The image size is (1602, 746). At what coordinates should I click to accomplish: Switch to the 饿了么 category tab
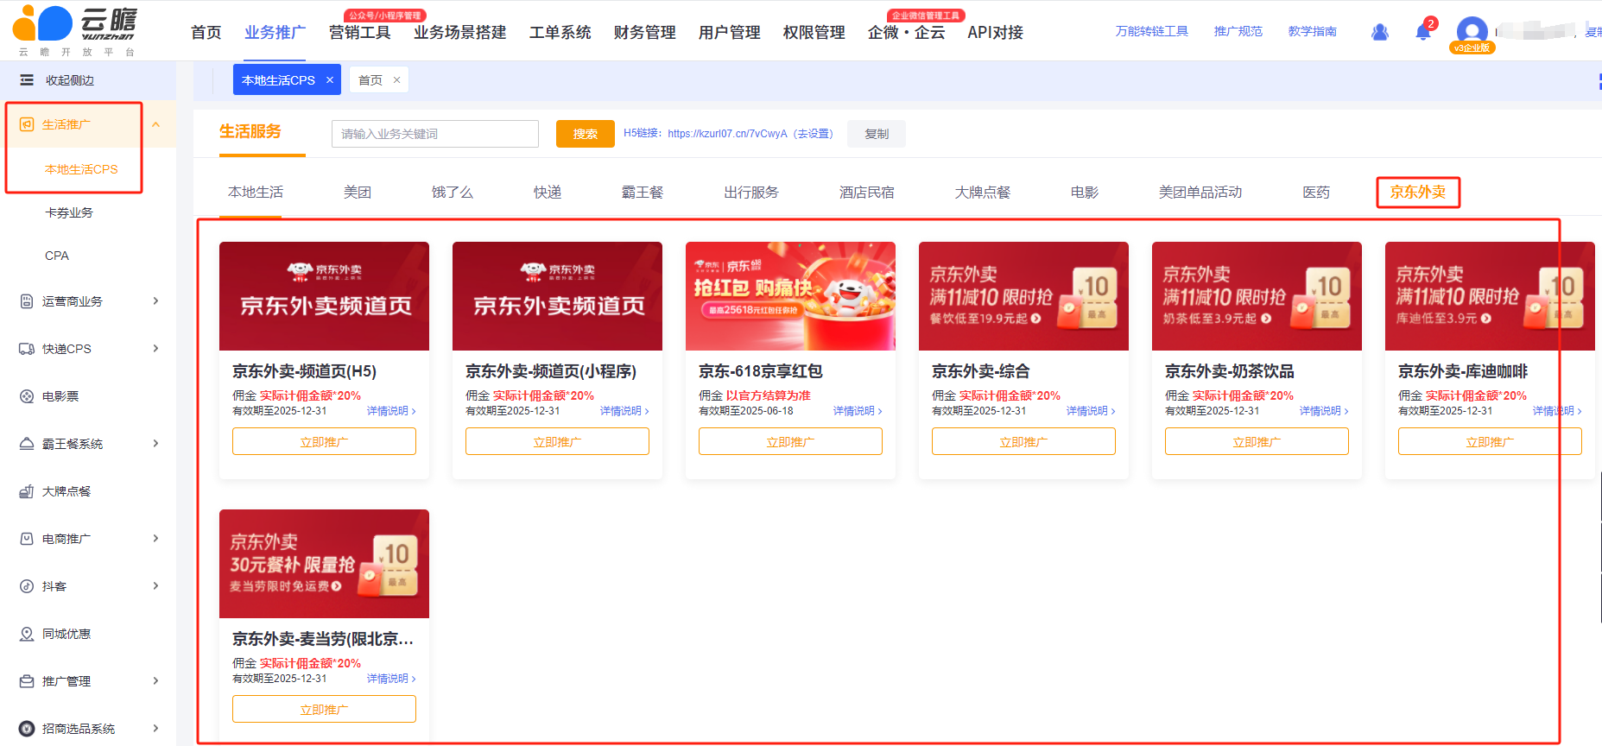pyautogui.click(x=453, y=193)
